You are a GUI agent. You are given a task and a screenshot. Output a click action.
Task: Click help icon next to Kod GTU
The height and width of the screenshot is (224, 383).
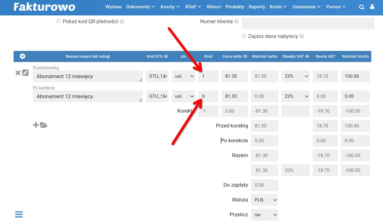tap(166, 56)
